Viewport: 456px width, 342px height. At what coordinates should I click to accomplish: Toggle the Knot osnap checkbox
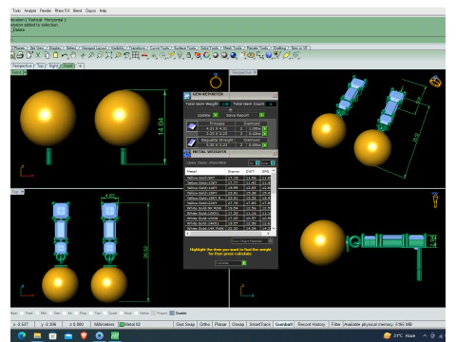[x=121, y=313]
